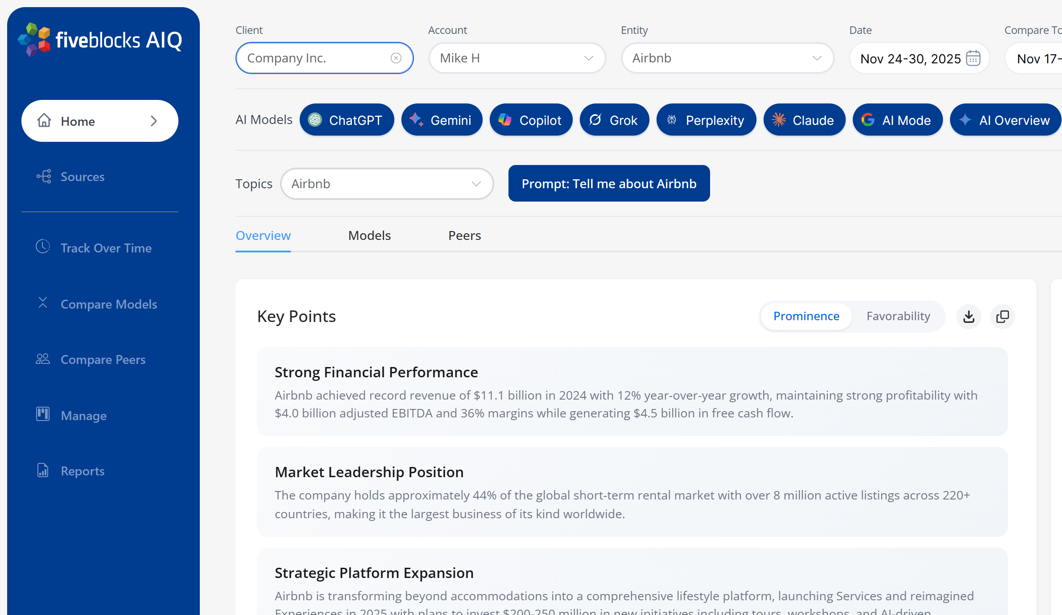
Task: Switch to the Models tab
Action: point(369,235)
